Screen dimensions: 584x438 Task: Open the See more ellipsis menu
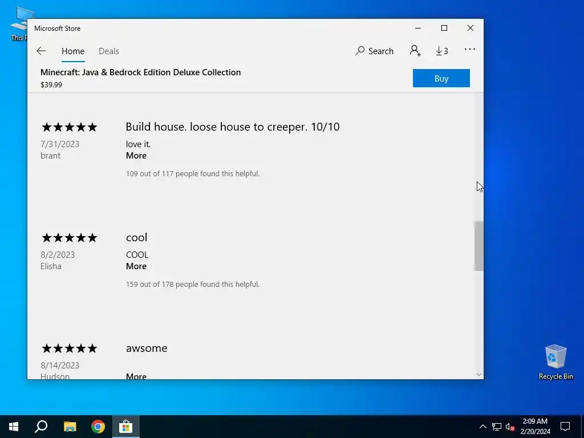470,49
